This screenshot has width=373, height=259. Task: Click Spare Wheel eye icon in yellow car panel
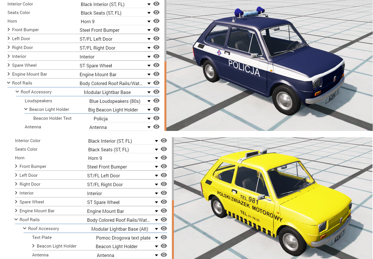164,202
